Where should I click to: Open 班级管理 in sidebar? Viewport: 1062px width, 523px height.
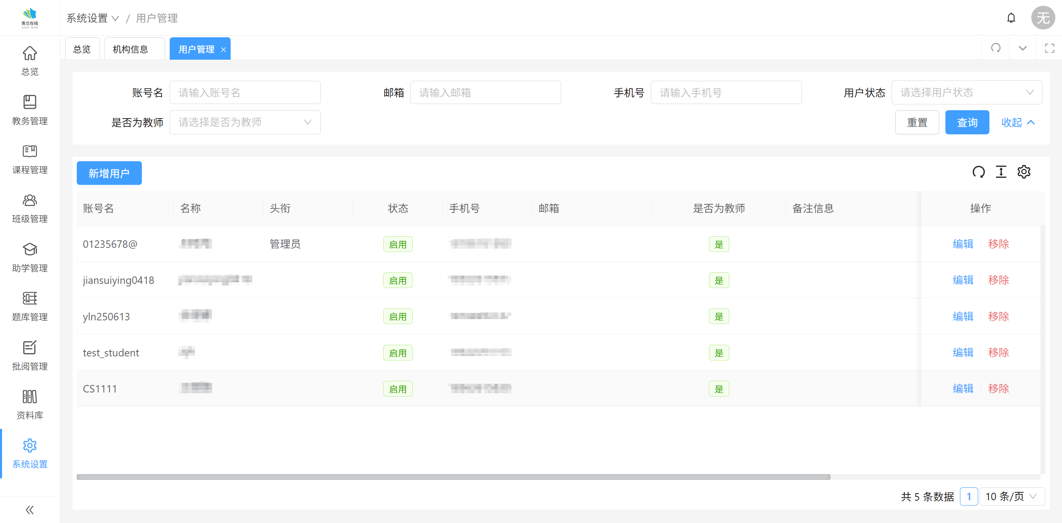coord(29,208)
